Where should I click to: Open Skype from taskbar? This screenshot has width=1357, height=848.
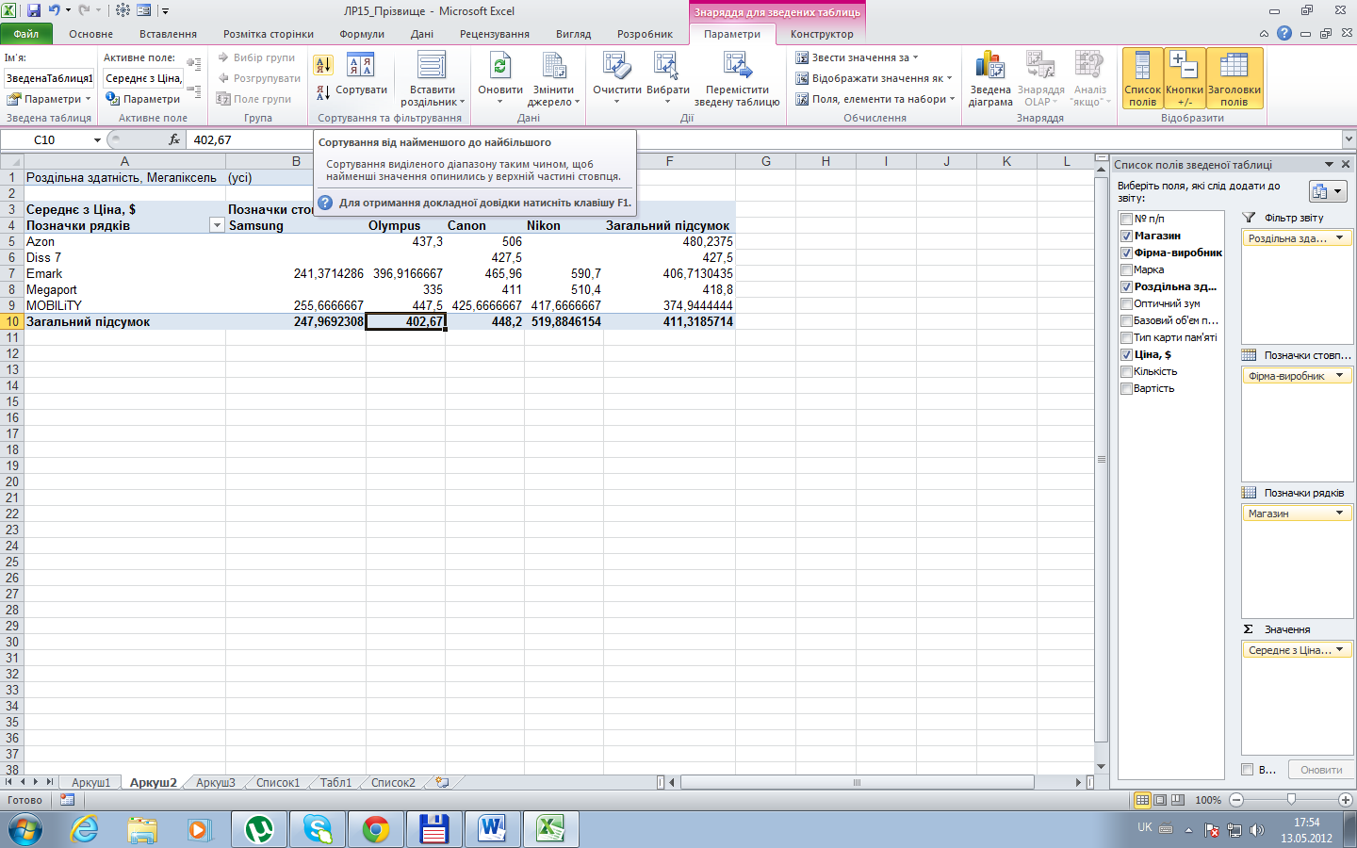[318, 829]
